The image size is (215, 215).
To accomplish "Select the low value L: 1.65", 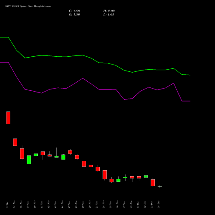I will (109, 15).
